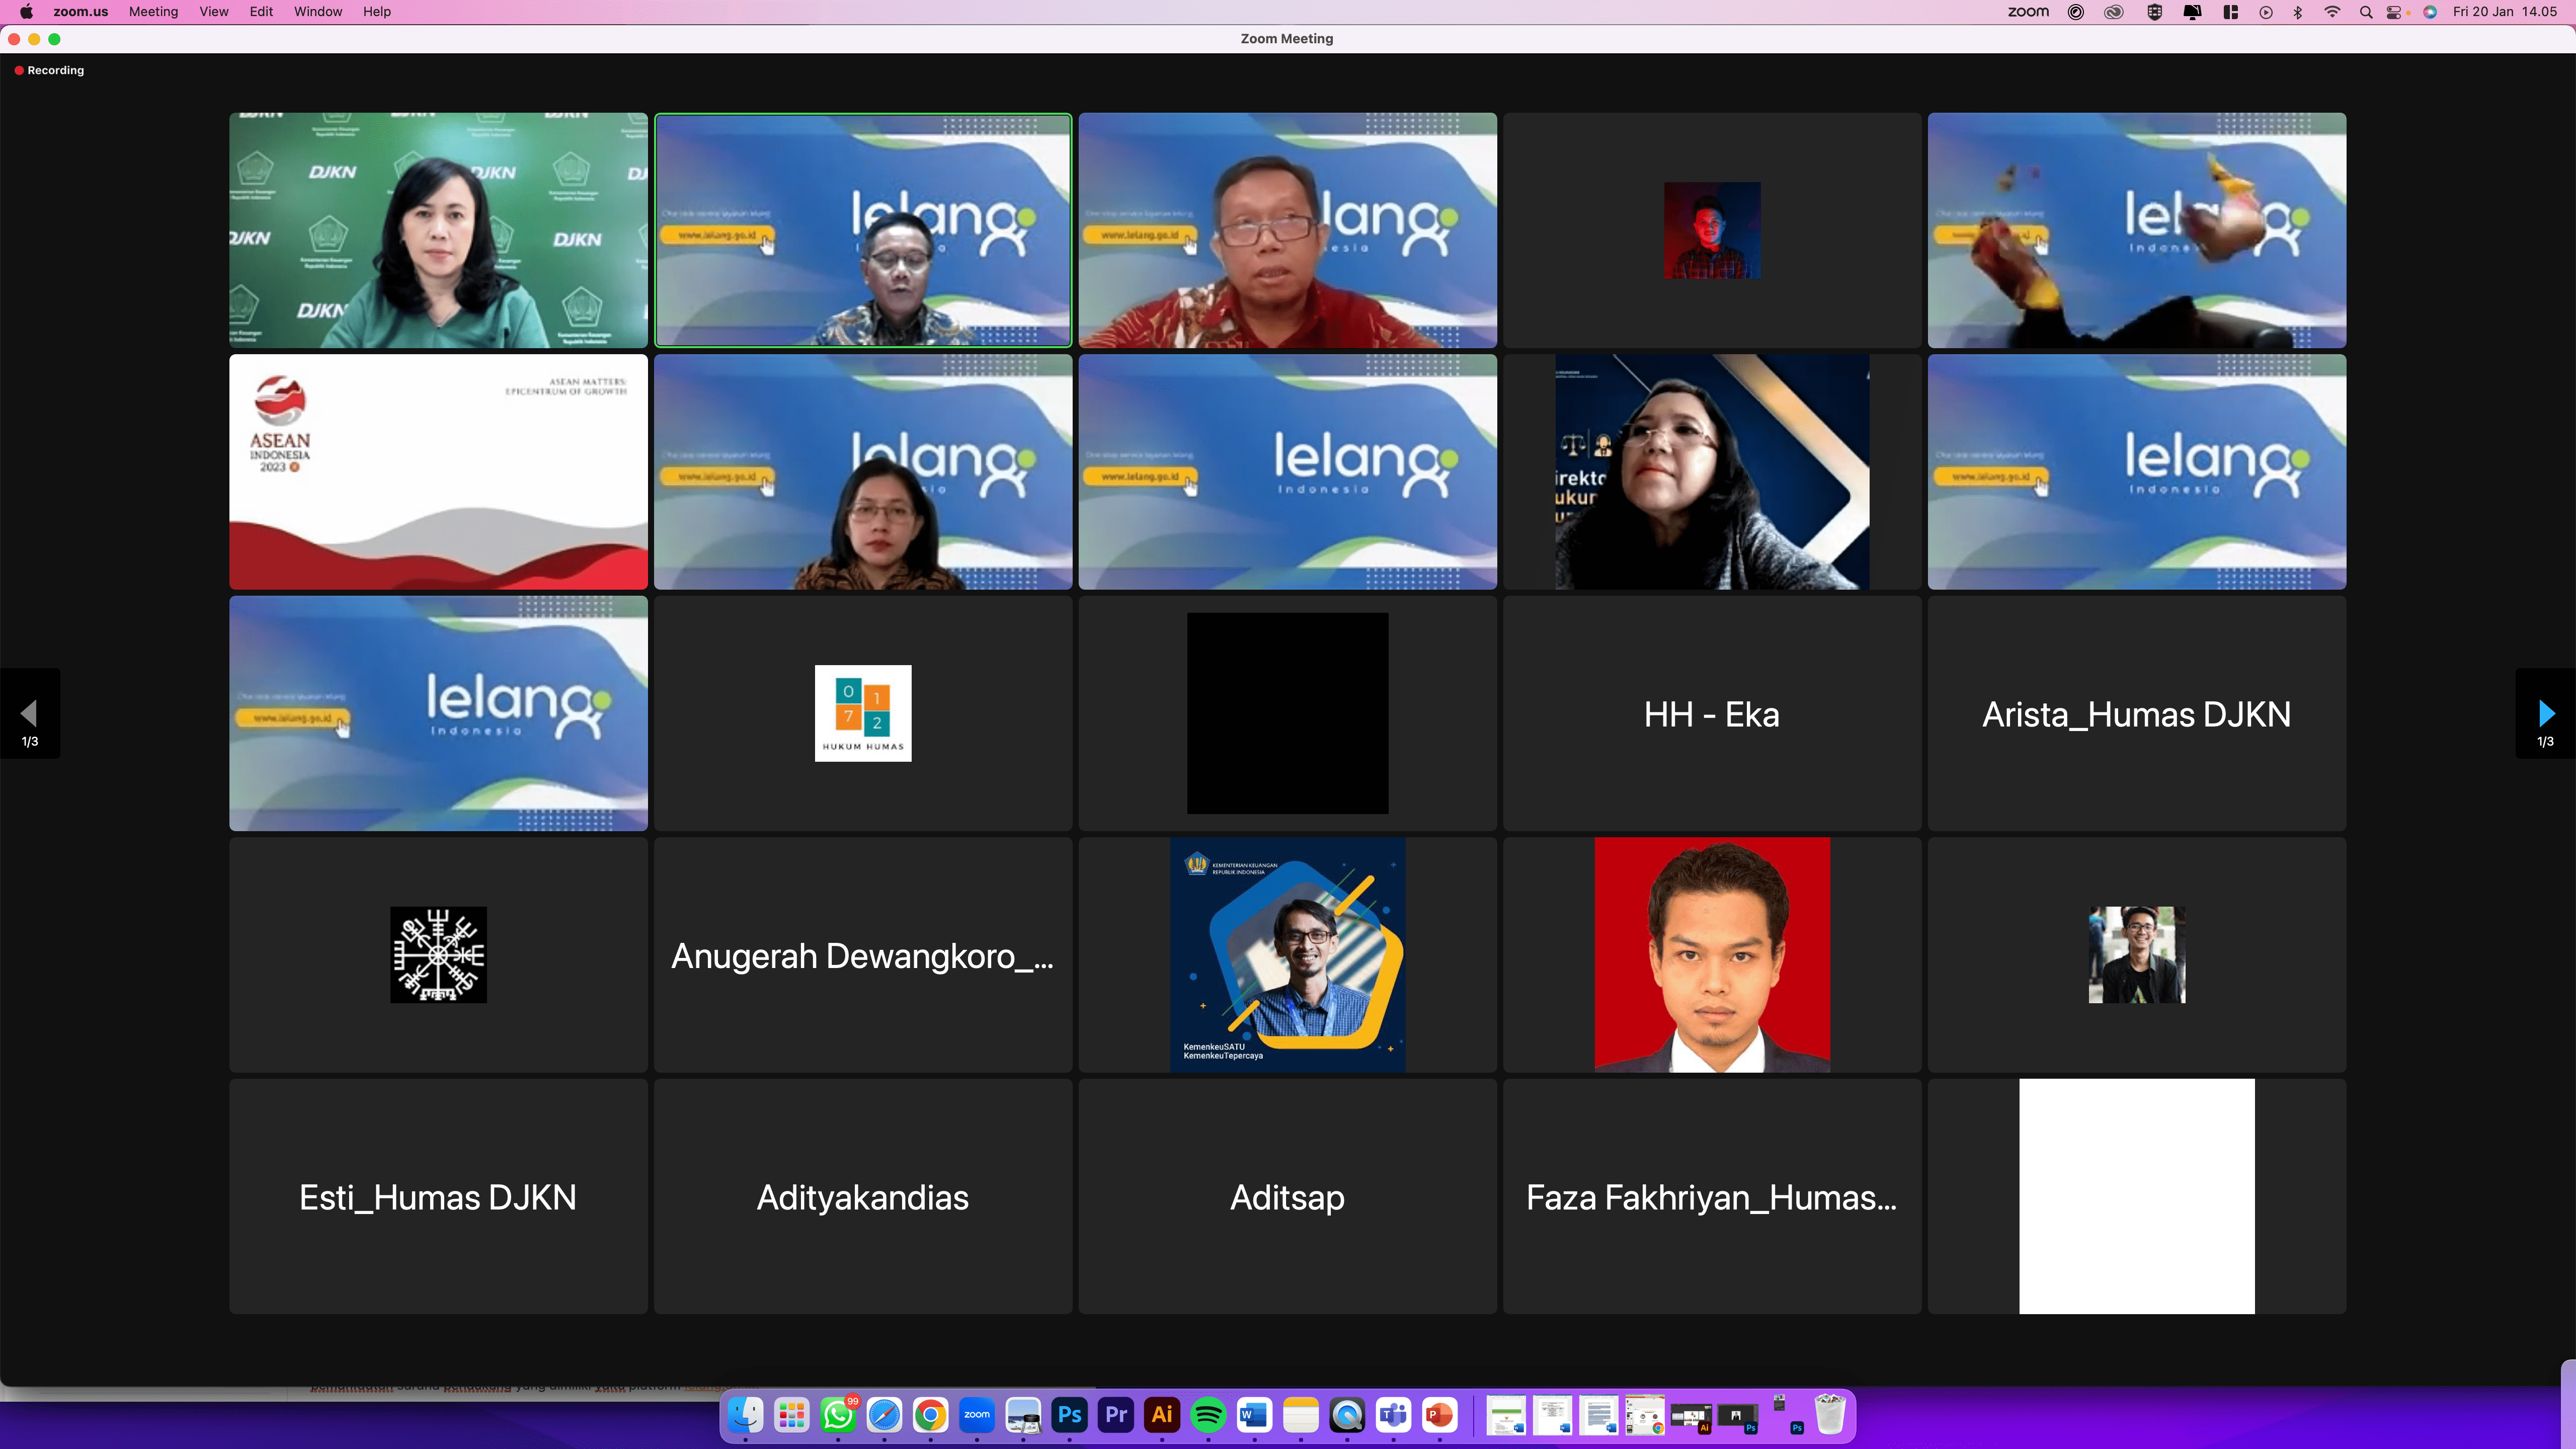2576x1449 pixels.
Task: Open the Edit menu
Action: tap(262, 12)
